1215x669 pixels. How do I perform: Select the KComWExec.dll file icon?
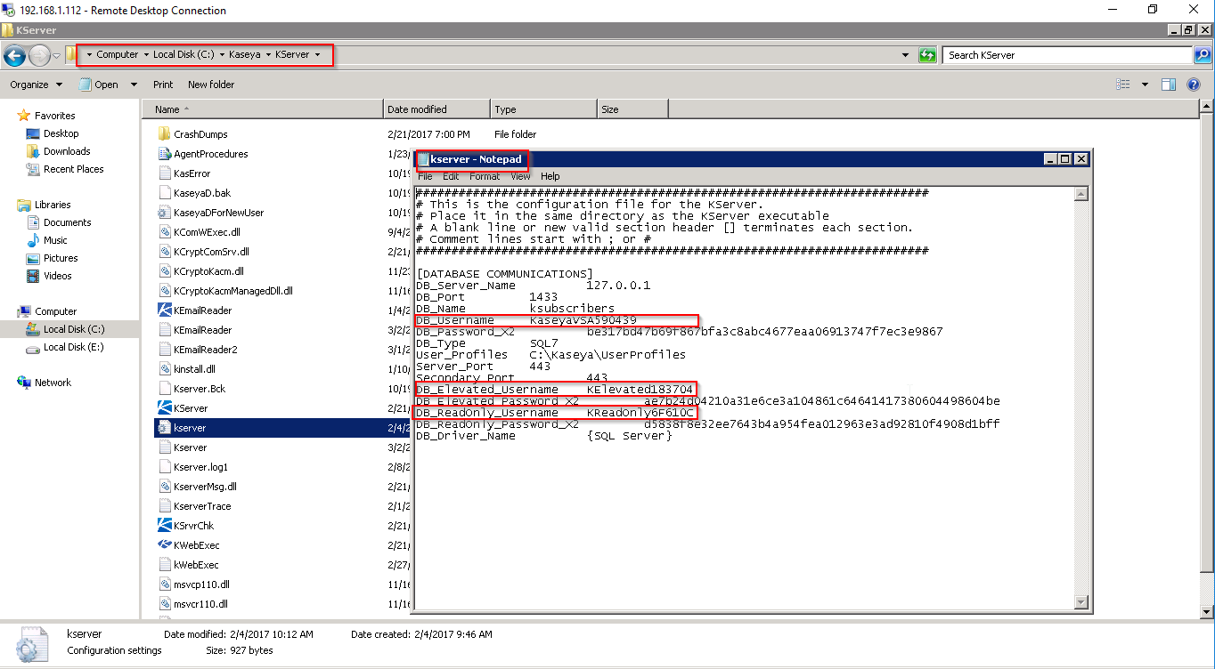(164, 232)
